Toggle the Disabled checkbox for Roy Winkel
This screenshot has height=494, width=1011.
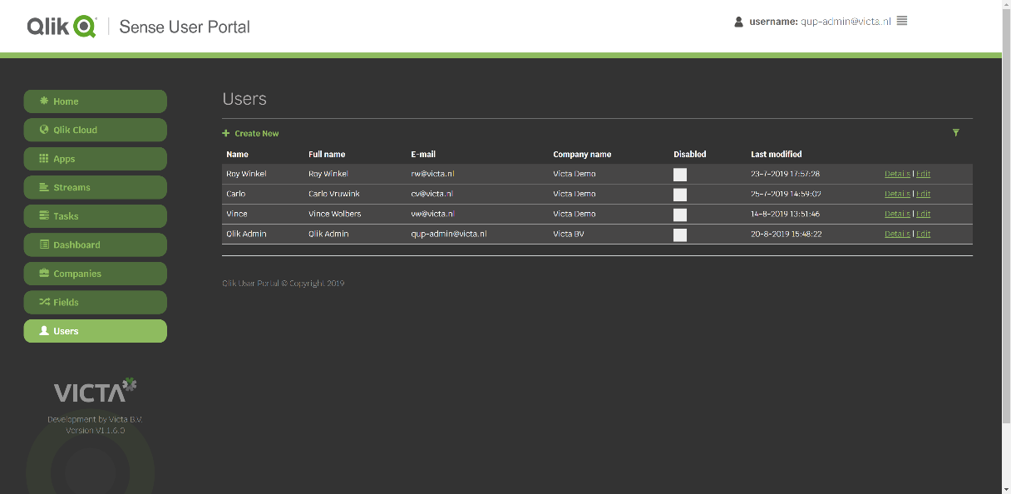click(680, 175)
